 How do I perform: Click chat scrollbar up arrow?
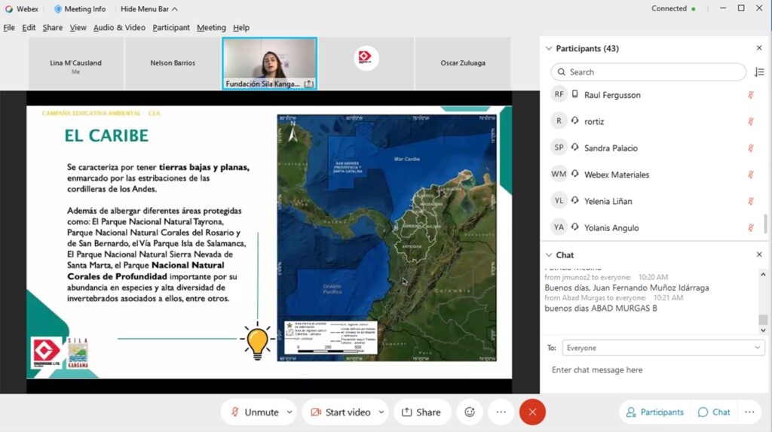click(763, 275)
